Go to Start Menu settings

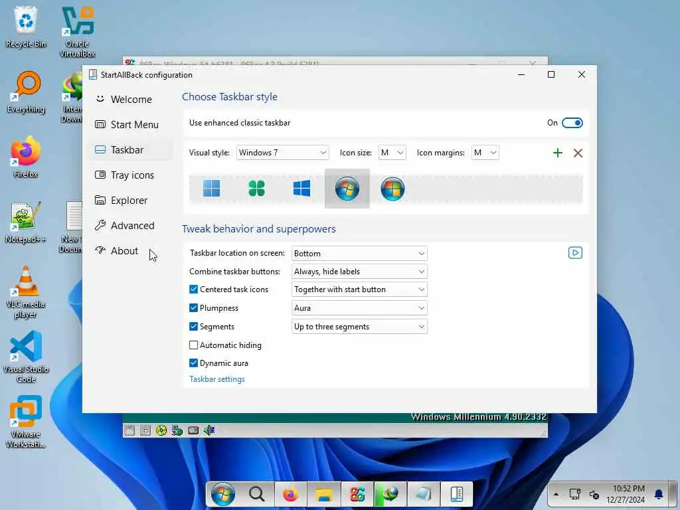pyautogui.click(x=131, y=124)
